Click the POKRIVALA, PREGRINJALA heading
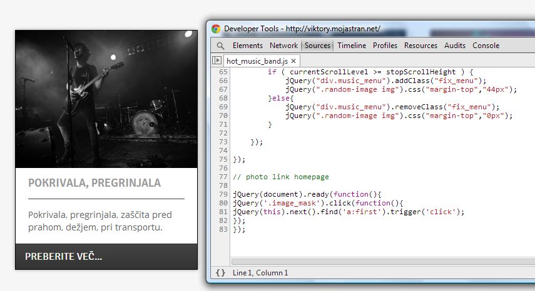Screen dimensions: 535x291 94,183
